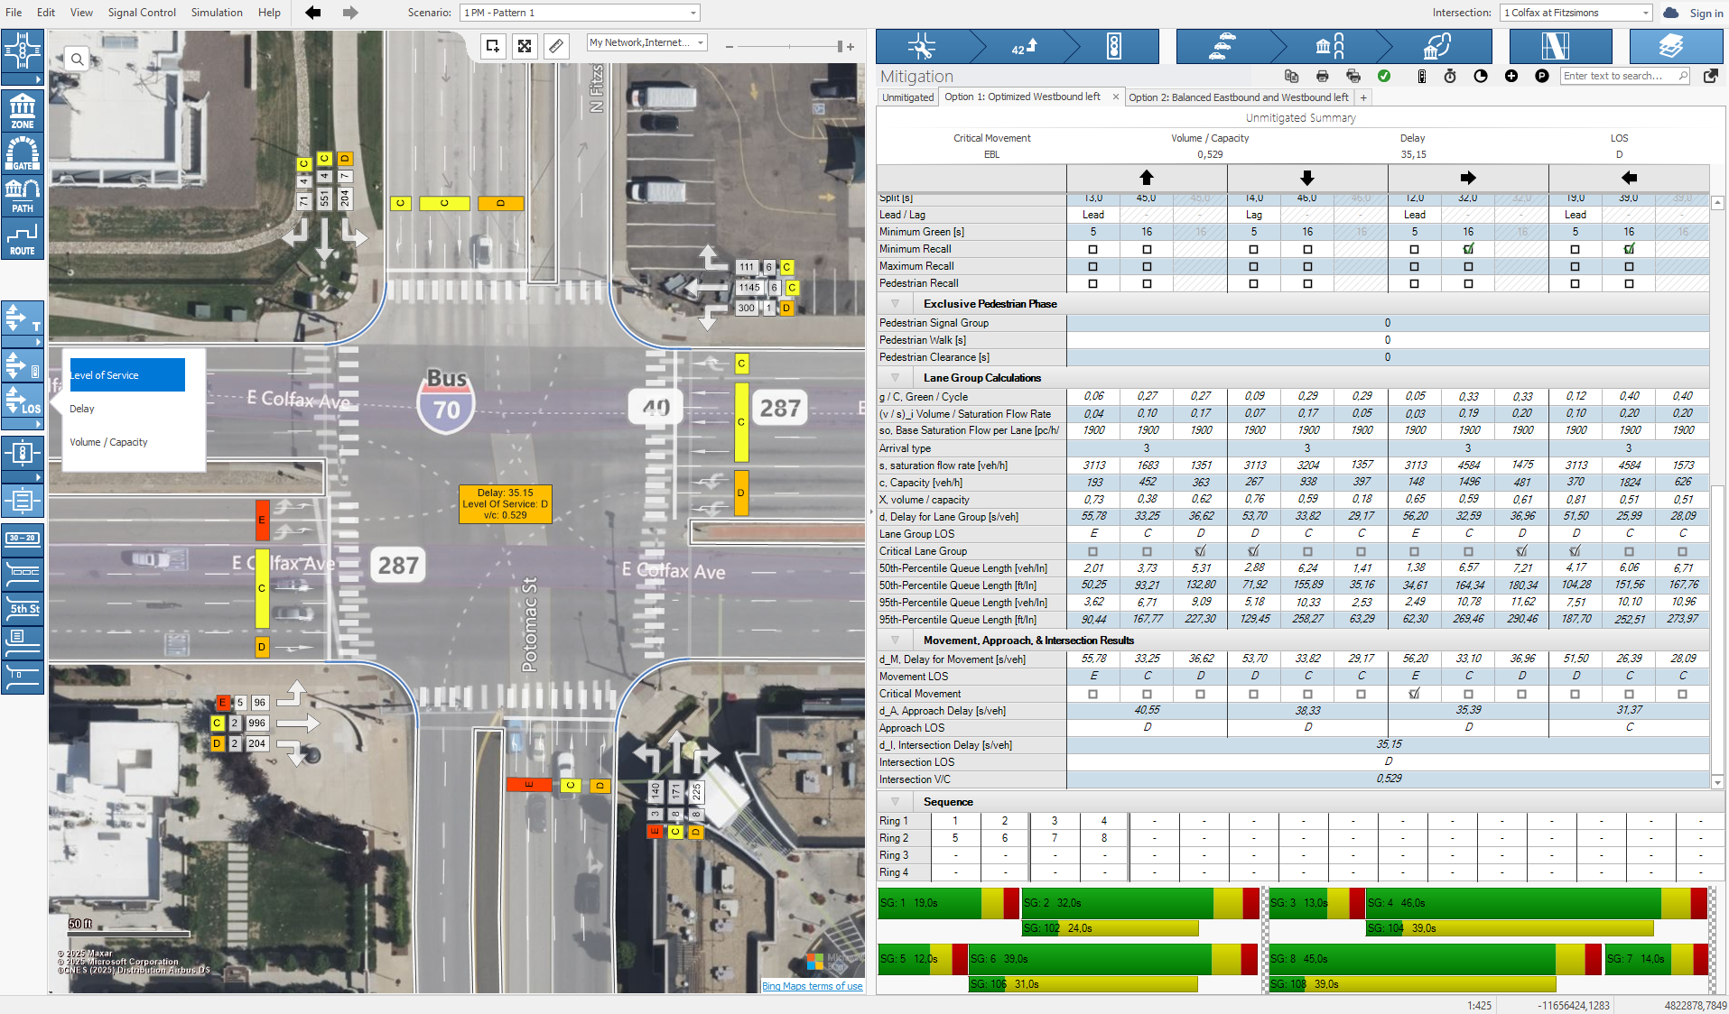This screenshot has height=1014, width=1729.
Task: Pop out the Mitigation panel to a window
Action: point(1711,77)
